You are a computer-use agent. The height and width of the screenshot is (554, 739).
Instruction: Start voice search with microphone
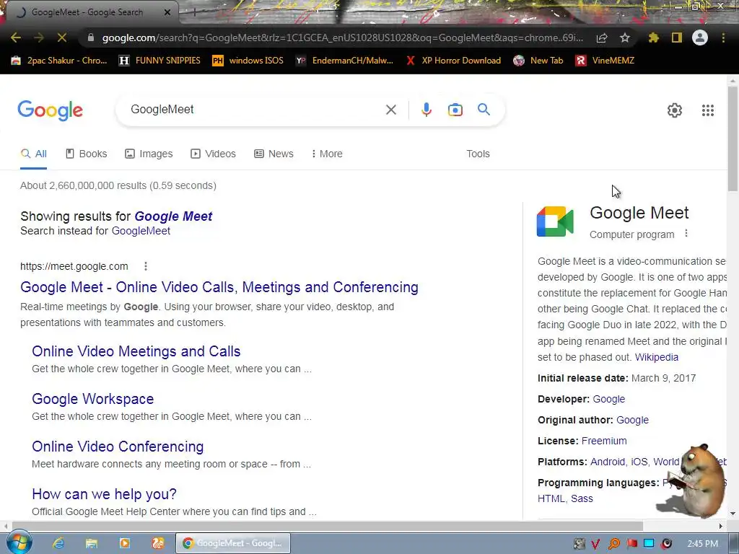pyautogui.click(x=426, y=110)
